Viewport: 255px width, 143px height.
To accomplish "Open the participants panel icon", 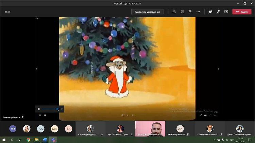I will coord(174,12).
